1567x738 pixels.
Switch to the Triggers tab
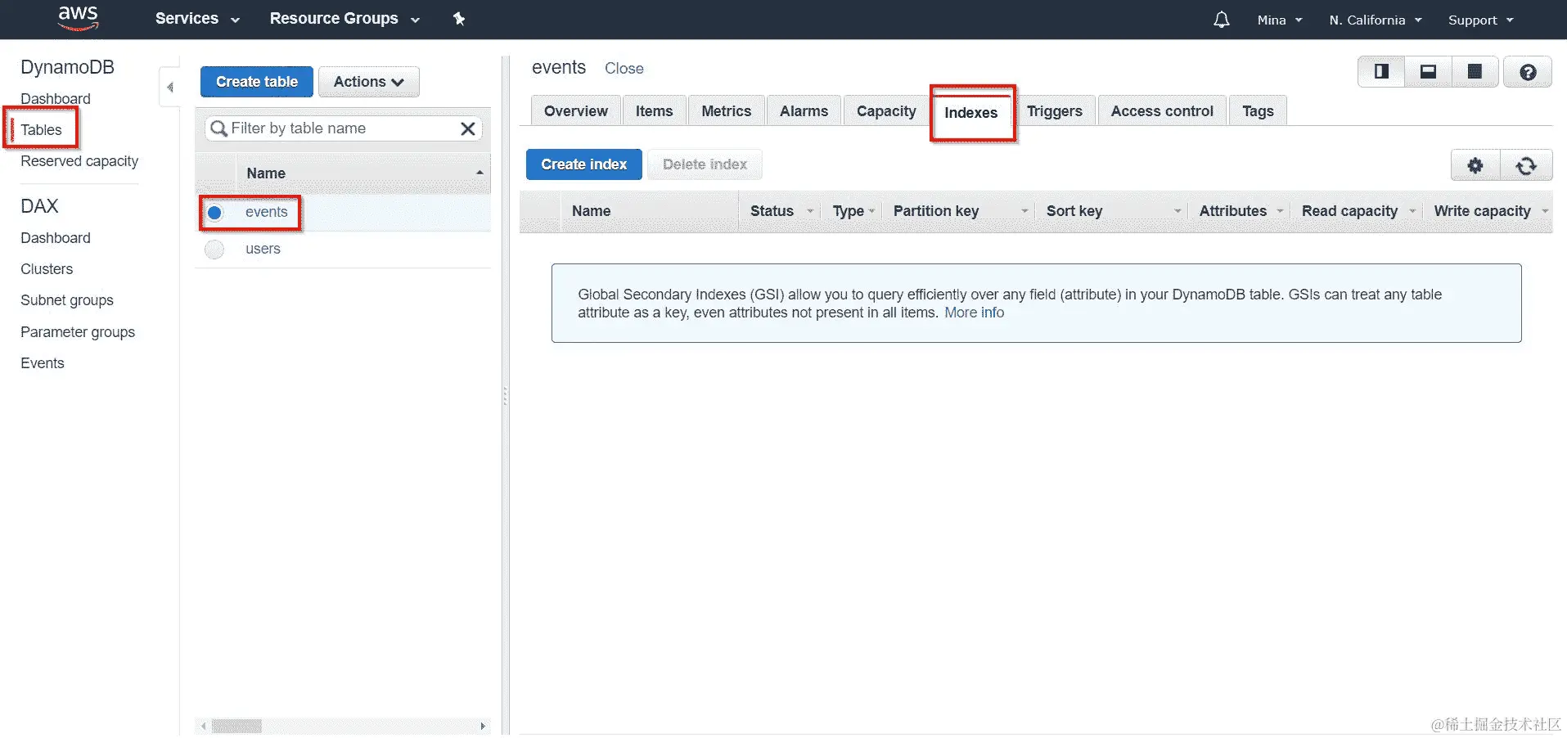click(1055, 111)
